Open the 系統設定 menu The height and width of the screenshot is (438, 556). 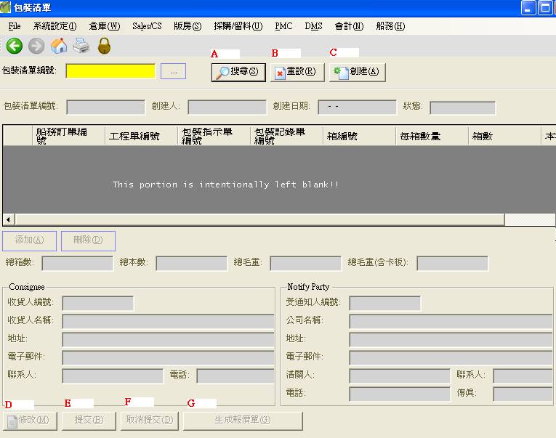coord(55,26)
